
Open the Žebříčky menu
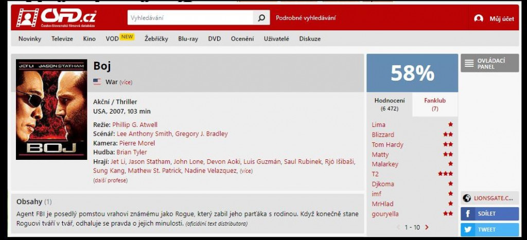click(x=156, y=39)
